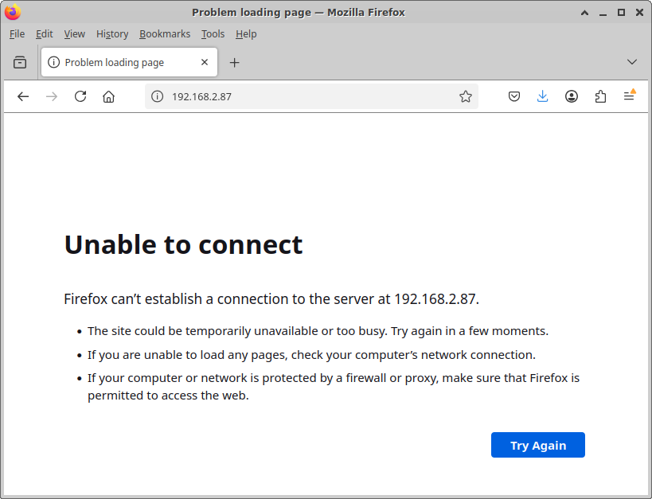Expand the list all tabs chevron

pyautogui.click(x=632, y=62)
